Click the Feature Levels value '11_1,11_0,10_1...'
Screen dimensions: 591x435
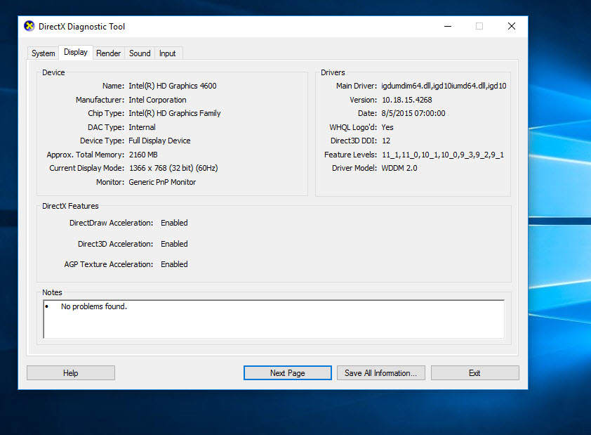tap(443, 155)
